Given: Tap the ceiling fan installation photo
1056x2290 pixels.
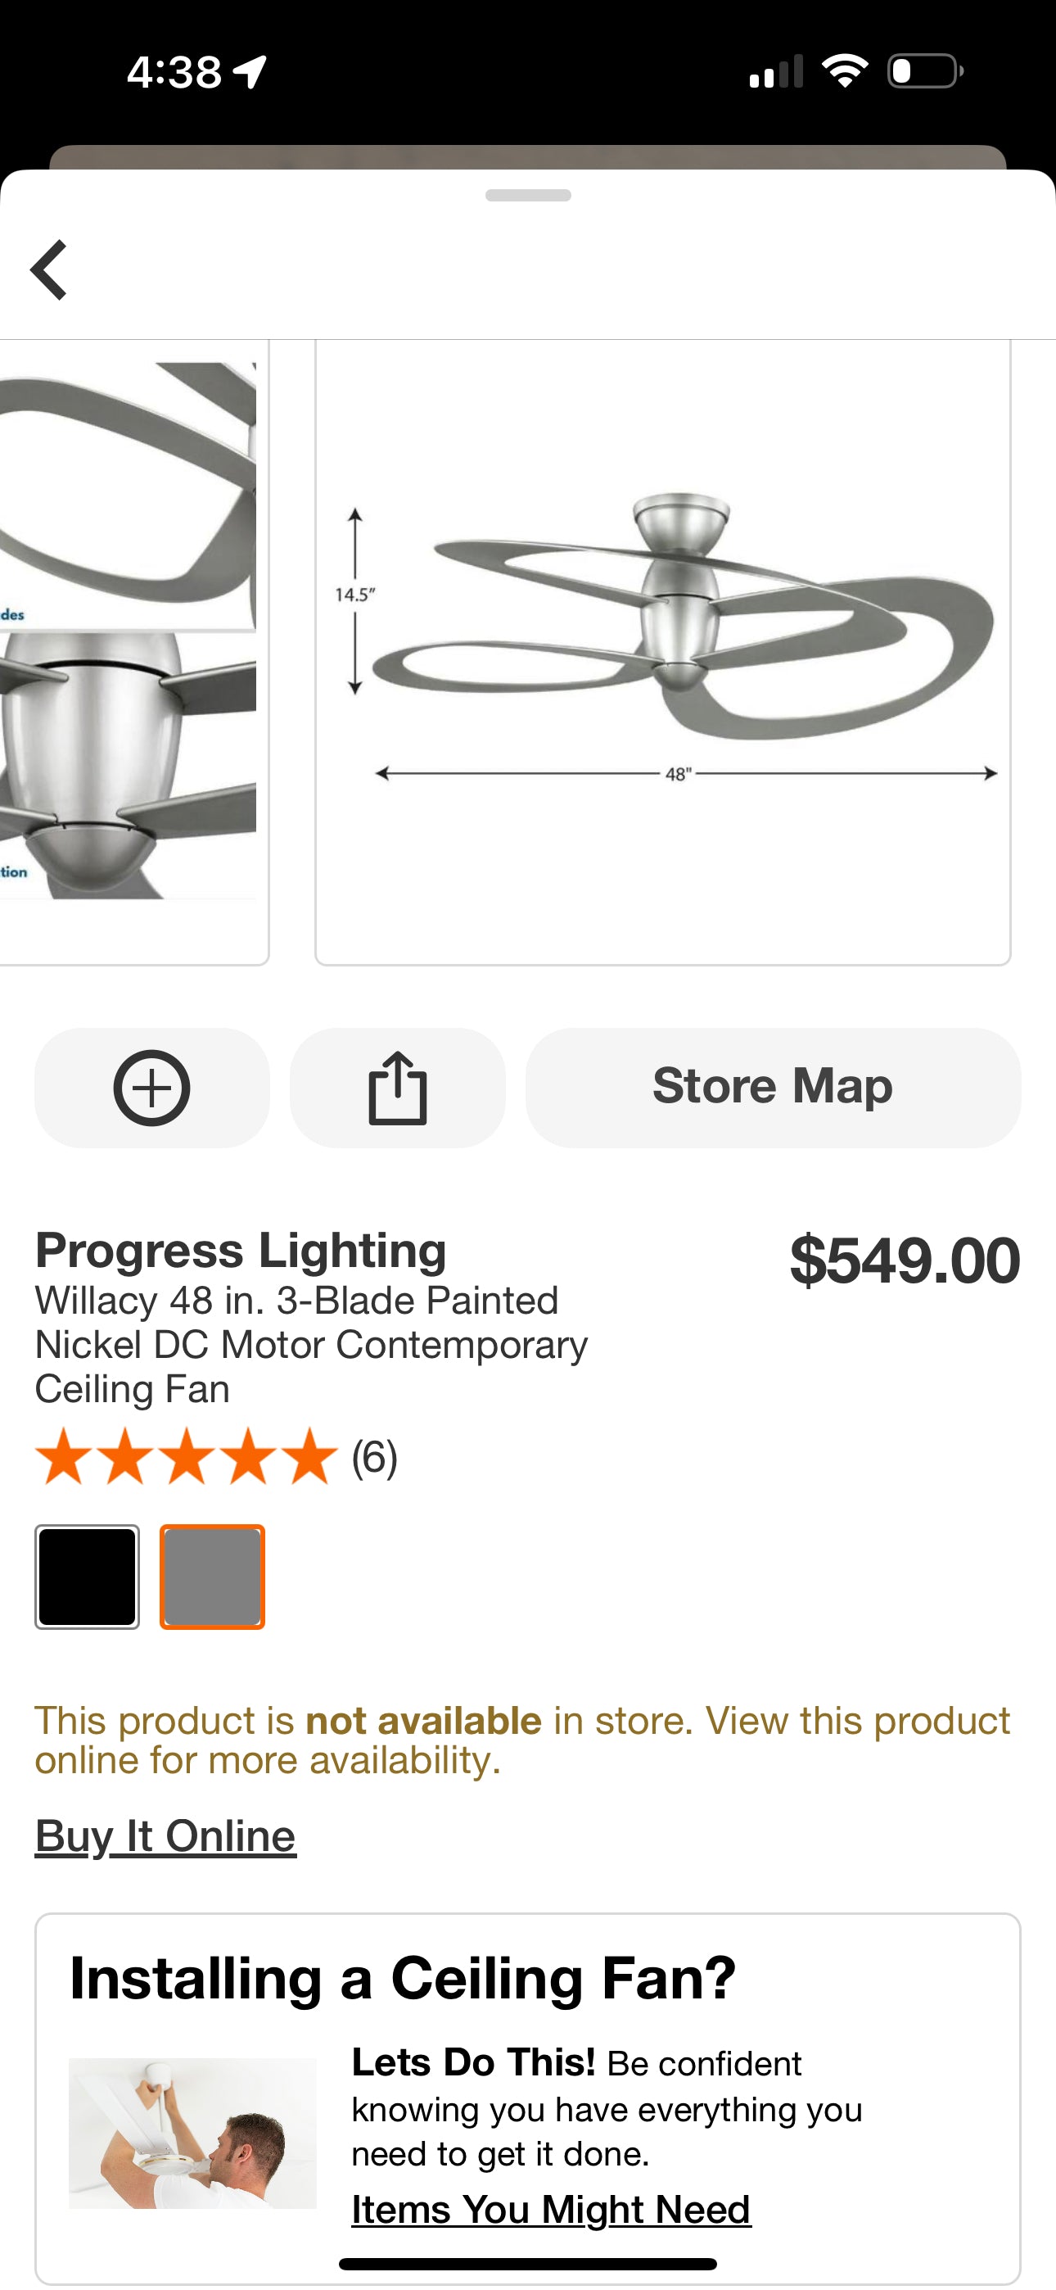Looking at the screenshot, I should tap(193, 2133).
